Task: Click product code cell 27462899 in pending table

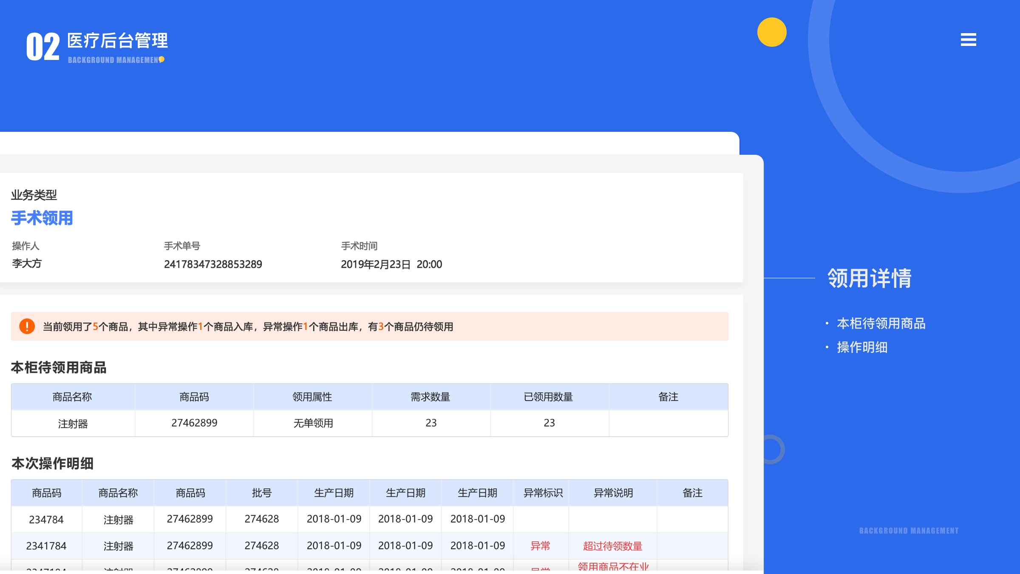Action: (x=194, y=423)
